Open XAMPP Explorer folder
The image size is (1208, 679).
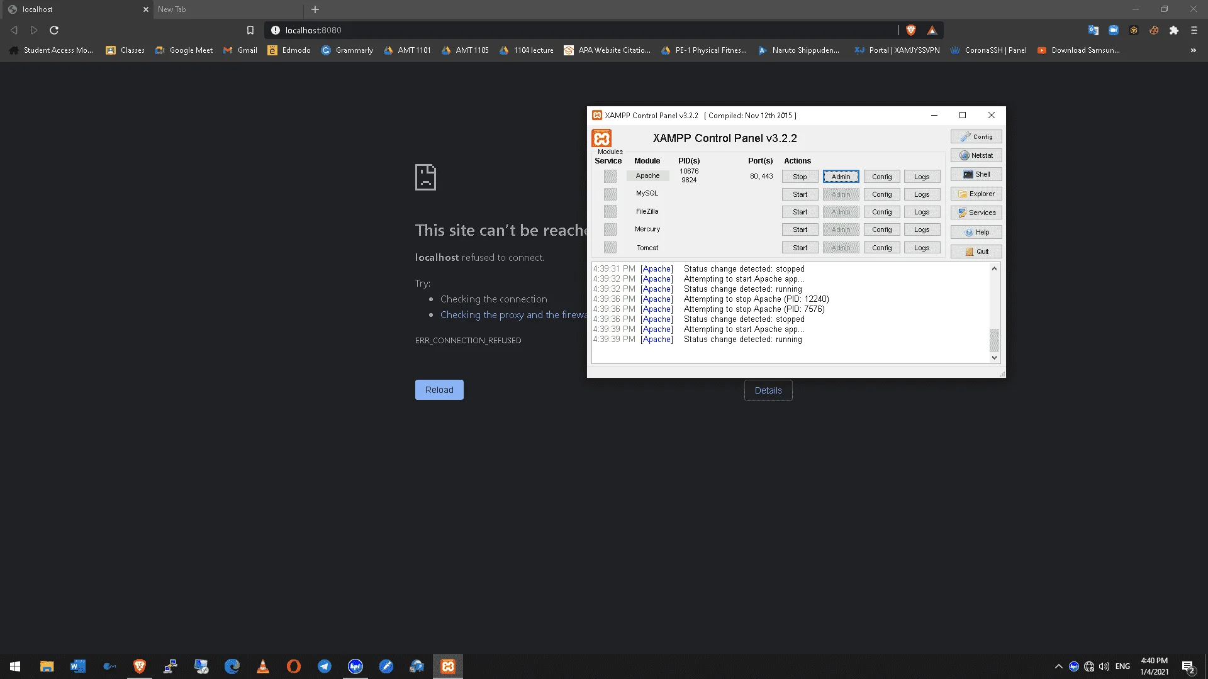click(976, 194)
